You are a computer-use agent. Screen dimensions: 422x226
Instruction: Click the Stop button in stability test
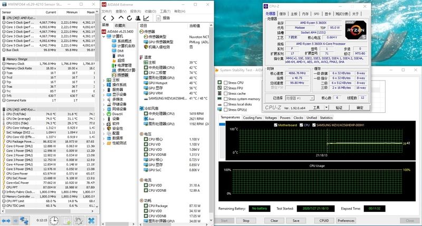246,221
